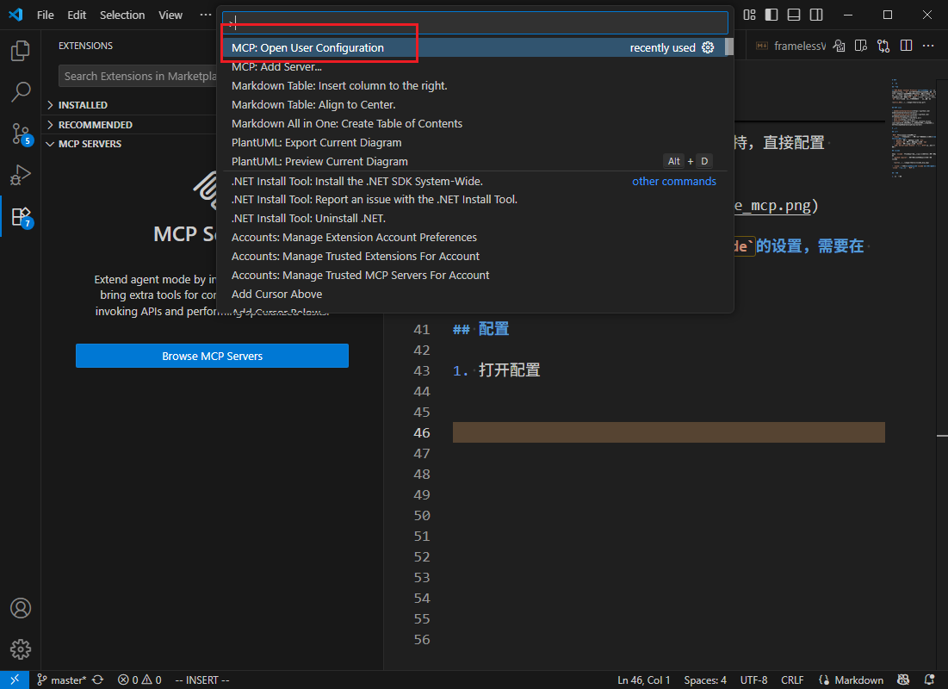Select Manage Trusted Extensions For Account
Image resolution: width=948 pixels, height=689 pixels.
pyautogui.click(x=474, y=256)
